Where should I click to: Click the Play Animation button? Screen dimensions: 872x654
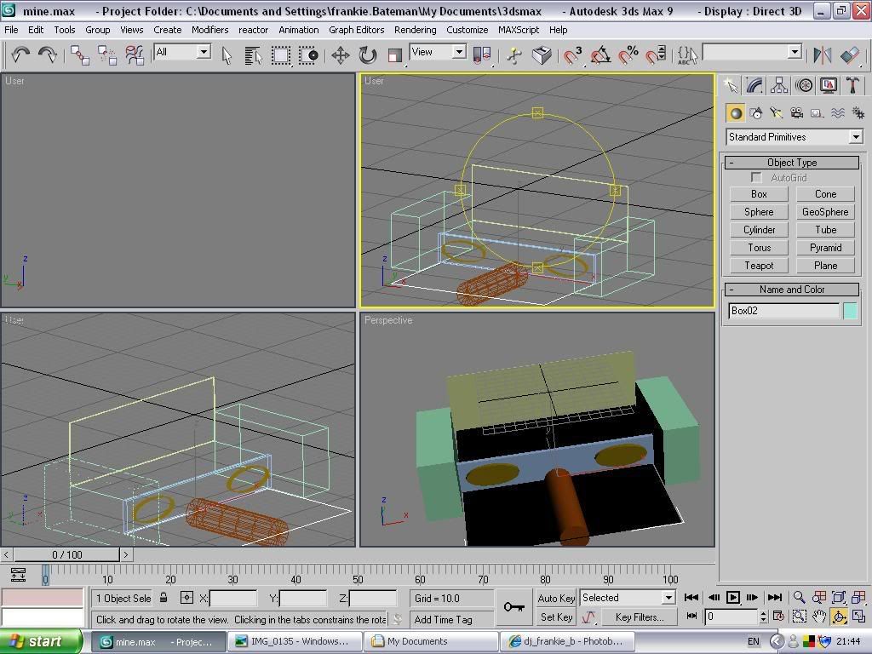click(x=733, y=598)
